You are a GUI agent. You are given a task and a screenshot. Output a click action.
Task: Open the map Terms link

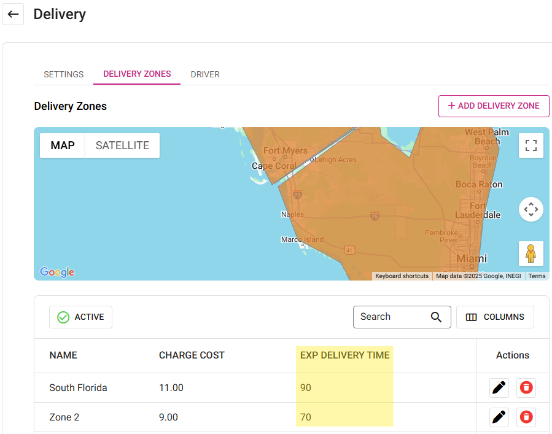pyautogui.click(x=537, y=276)
